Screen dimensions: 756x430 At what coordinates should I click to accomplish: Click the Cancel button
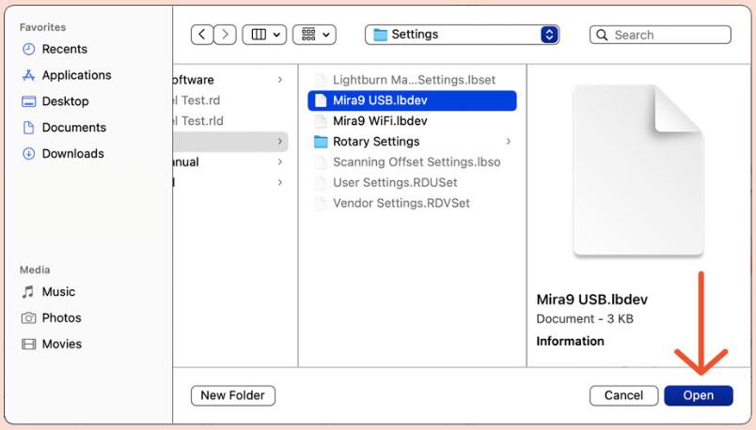(x=623, y=395)
